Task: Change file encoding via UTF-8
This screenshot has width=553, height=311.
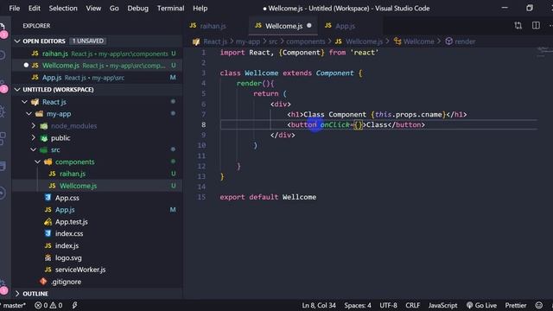Action: pyautogui.click(x=388, y=305)
